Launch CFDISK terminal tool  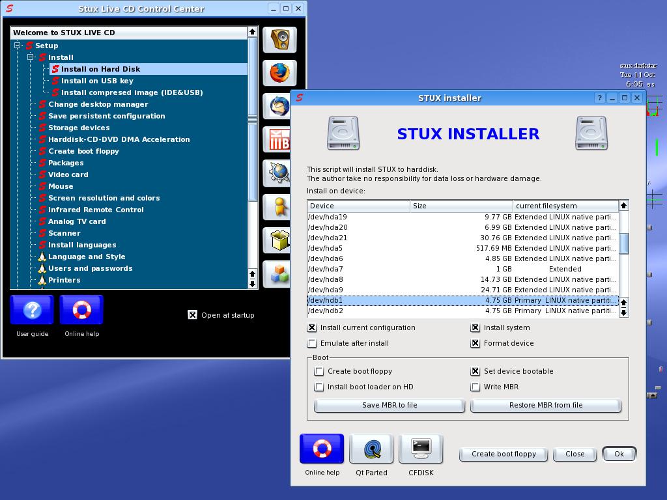421,449
